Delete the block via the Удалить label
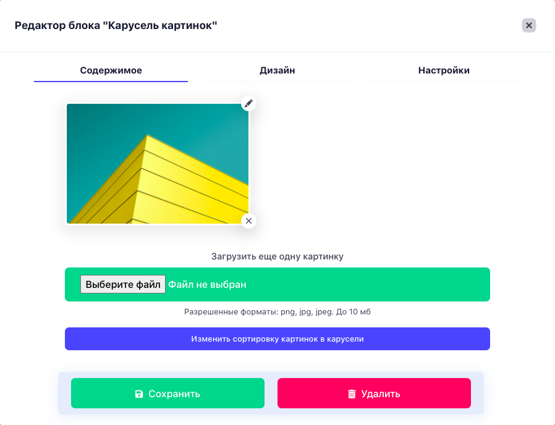The height and width of the screenshot is (425, 555). point(381,394)
